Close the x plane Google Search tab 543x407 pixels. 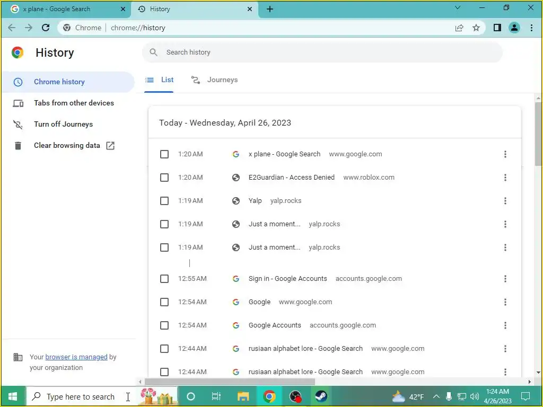click(x=123, y=10)
